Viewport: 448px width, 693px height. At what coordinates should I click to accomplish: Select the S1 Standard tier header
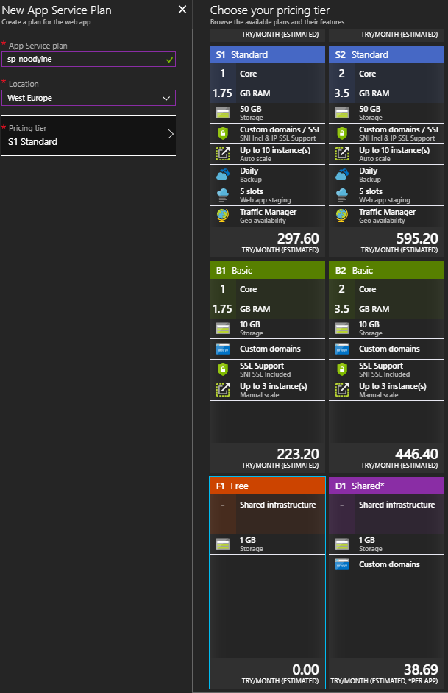(x=267, y=54)
